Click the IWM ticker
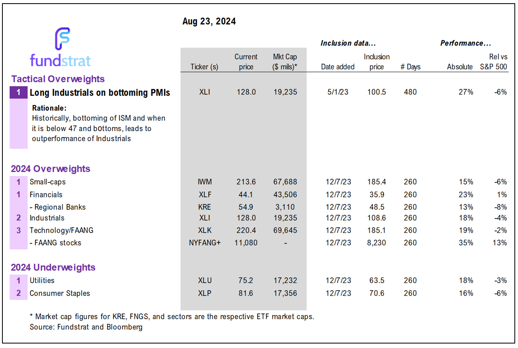 pyautogui.click(x=204, y=182)
